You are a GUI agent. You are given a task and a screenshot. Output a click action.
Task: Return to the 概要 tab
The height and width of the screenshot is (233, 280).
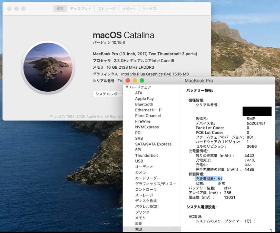60,9
